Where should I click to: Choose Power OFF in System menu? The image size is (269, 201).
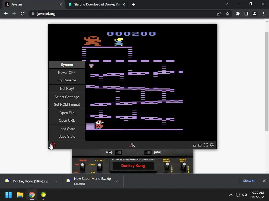[x=67, y=73]
